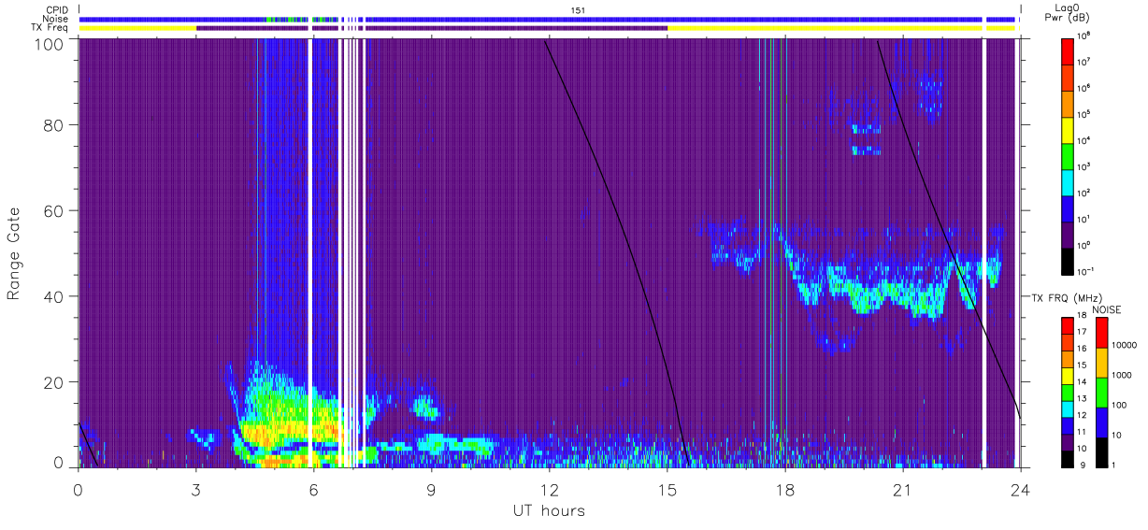The height and width of the screenshot is (530, 1148).
Task: Click the 18 label on the TX FRQ legend
Action: (1083, 317)
